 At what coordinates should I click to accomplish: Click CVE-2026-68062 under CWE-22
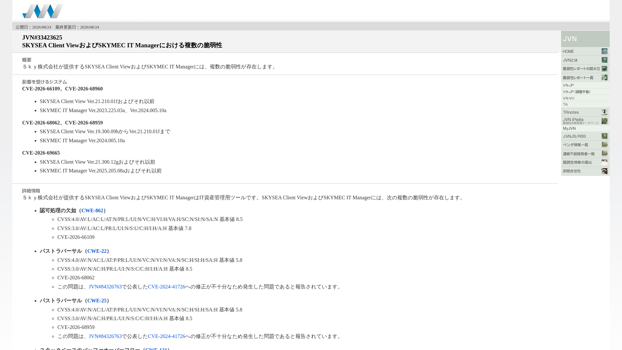76,278
